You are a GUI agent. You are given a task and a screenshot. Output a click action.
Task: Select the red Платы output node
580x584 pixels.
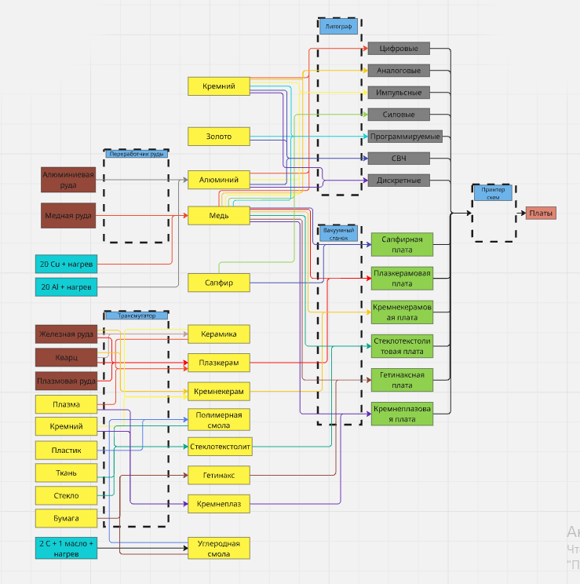point(541,213)
